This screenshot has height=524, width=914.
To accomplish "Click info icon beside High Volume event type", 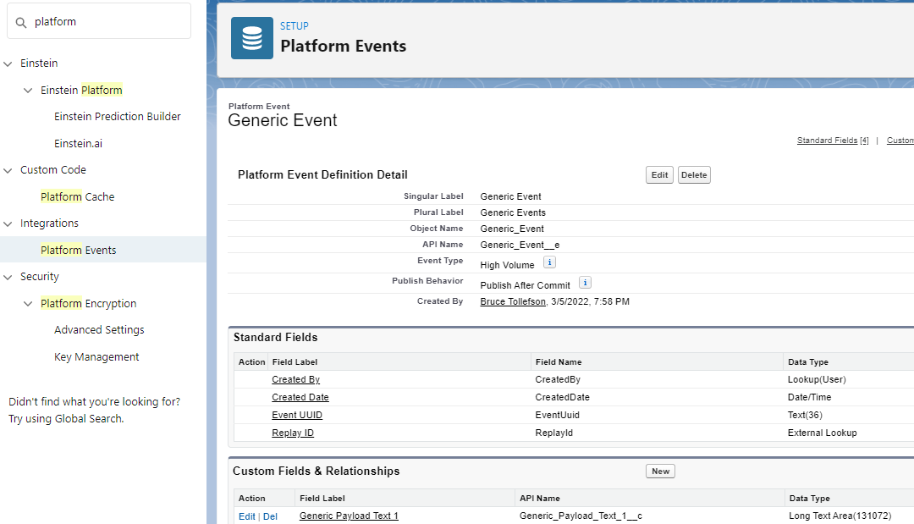I will pos(549,262).
